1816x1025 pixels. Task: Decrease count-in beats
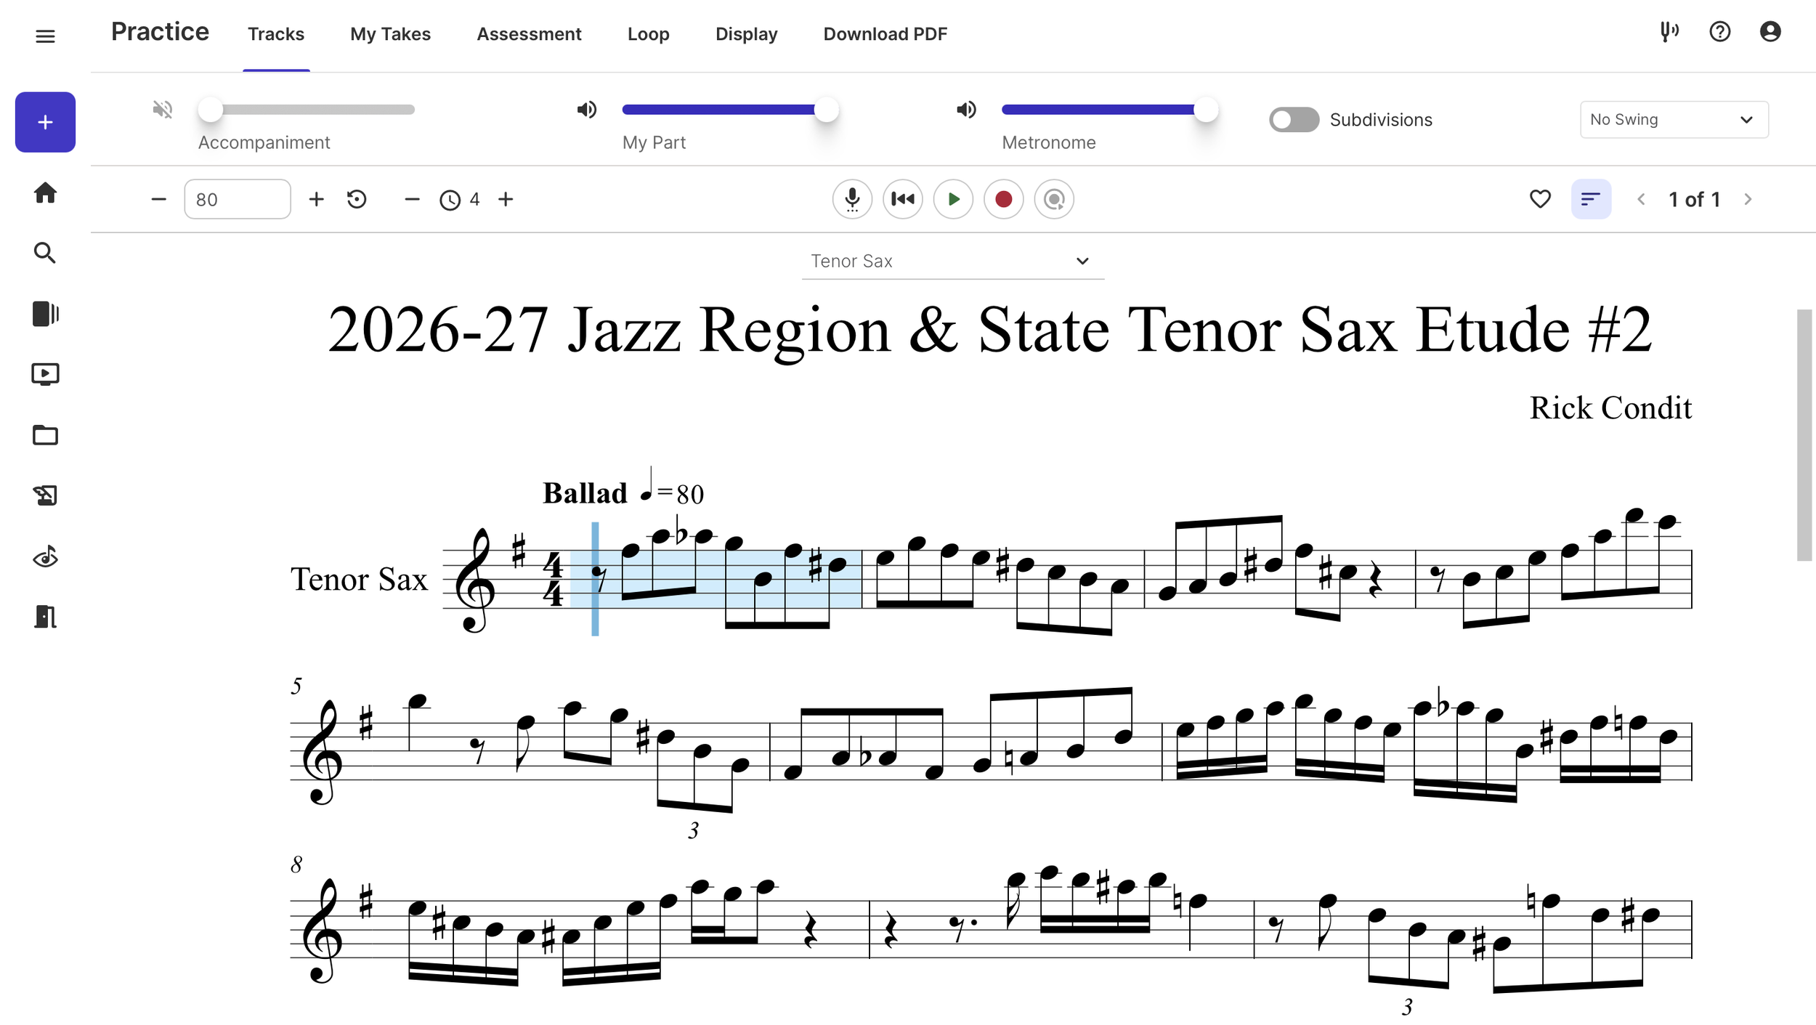[412, 199]
